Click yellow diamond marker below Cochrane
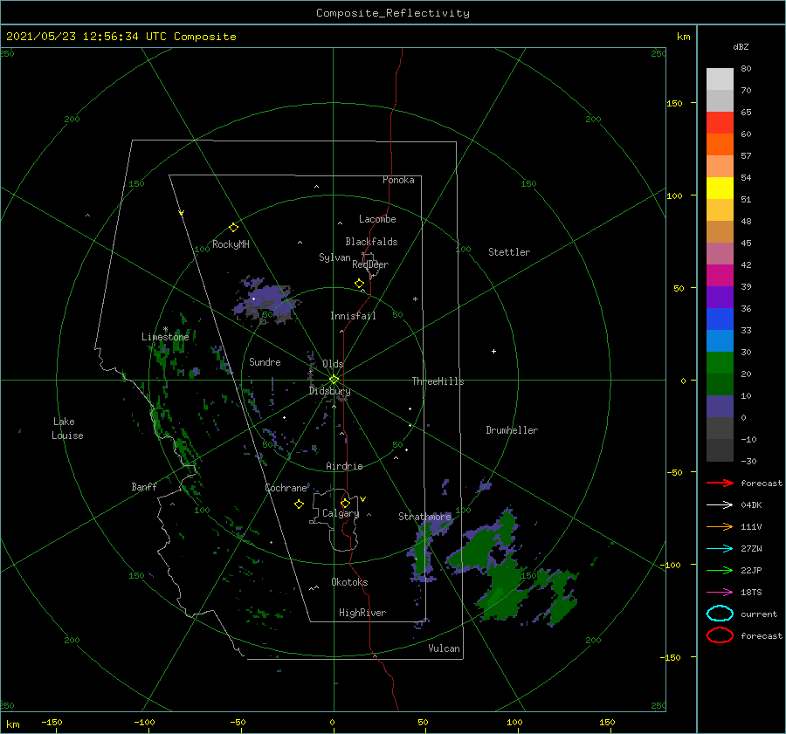This screenshot has width=786, height=734. click(299, 504)
